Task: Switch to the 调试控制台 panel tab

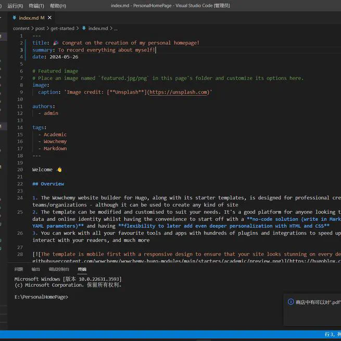Action: click(59, 269)
